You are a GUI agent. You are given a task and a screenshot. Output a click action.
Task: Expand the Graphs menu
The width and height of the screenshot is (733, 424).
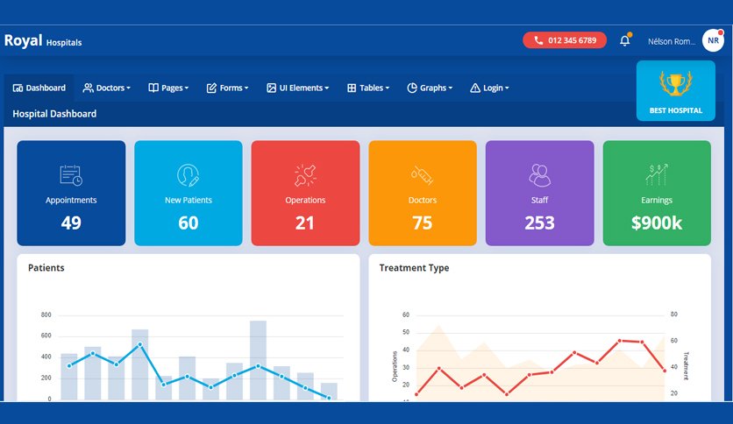pyautogui.click(x=430, y=88)
